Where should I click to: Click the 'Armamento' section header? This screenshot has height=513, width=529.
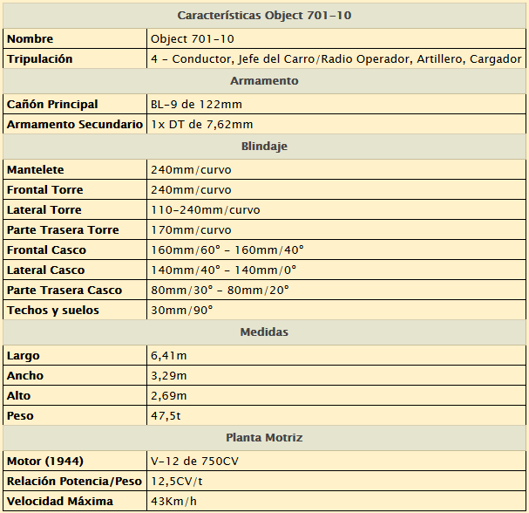(x=264, y=81)
